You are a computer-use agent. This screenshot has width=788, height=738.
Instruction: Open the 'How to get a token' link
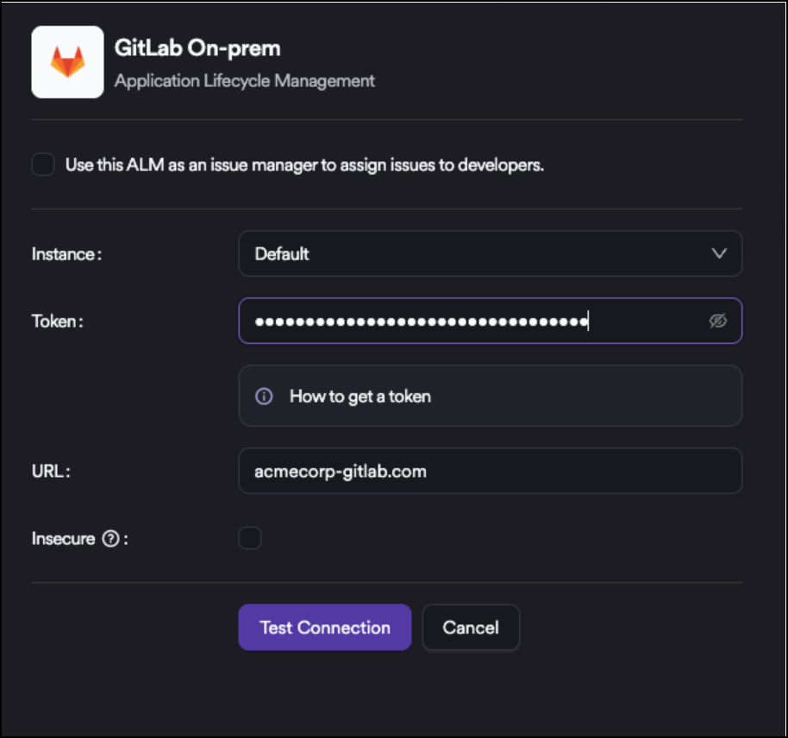pos(360,397)
